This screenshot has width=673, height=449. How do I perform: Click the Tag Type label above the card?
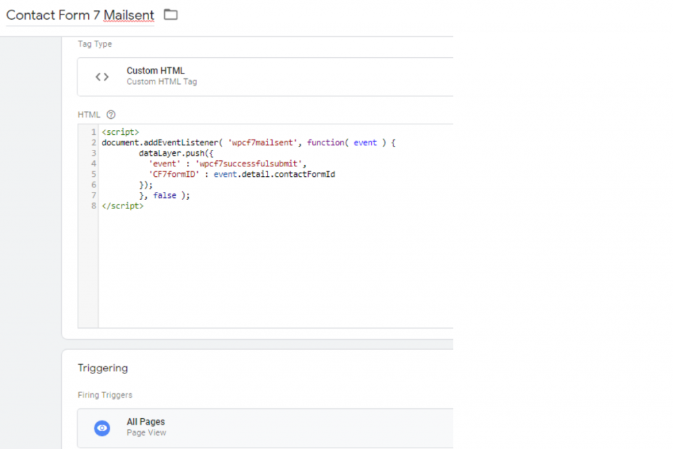[x=95, y=43]
